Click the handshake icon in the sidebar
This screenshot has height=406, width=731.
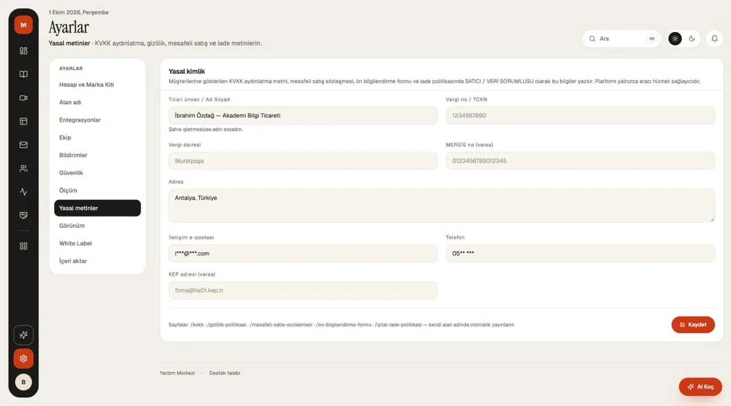point(23,215)
